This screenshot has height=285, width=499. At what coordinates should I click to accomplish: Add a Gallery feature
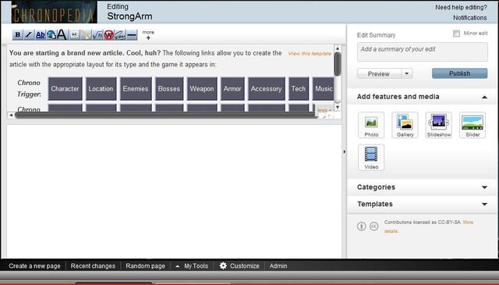click(x=405, y=125)
